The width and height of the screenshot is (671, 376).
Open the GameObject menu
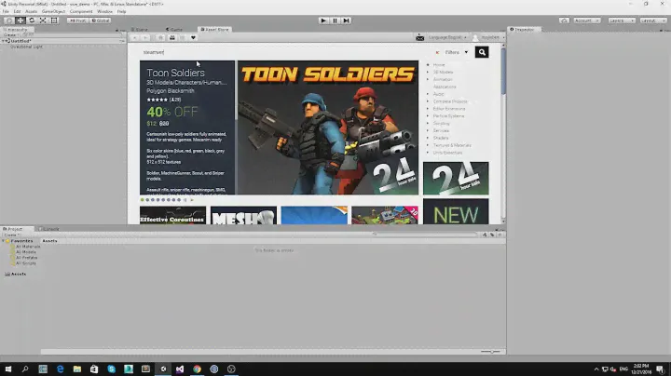tap(55, 11)
